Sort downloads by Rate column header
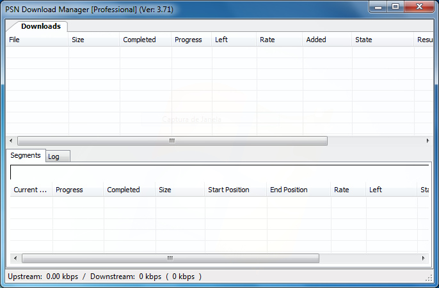Screen dimensions: 439x288 pyautogui.click(x=280, y=40)
